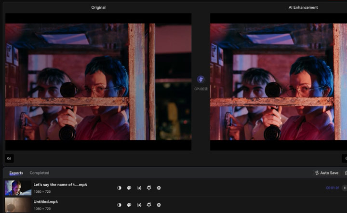Select the Untitled.mp4 video thumbnail

18,205
